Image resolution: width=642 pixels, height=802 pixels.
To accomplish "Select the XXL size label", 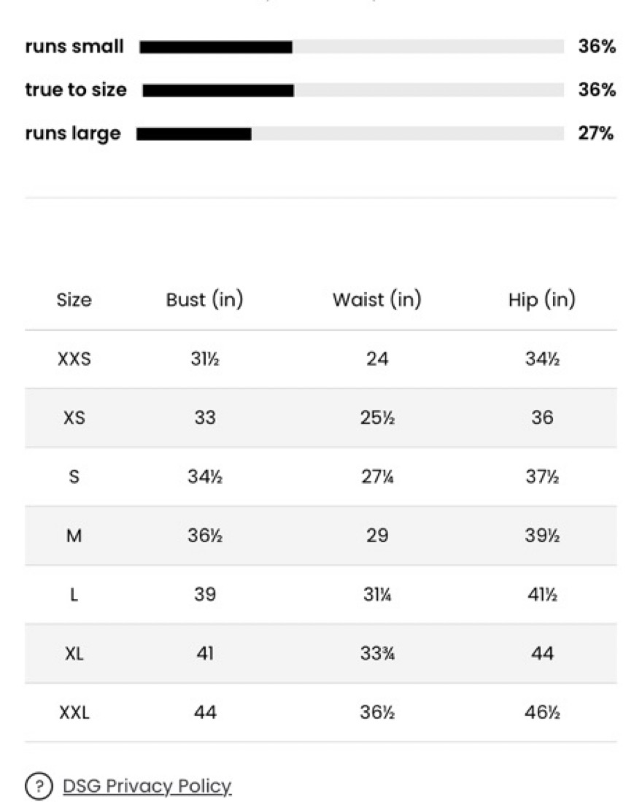I will [x=74, y=712].
